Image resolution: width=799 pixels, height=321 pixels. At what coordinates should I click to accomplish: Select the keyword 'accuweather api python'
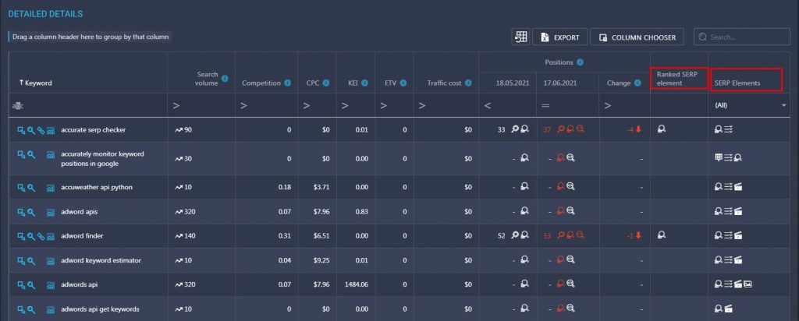(x=97, y=187)
